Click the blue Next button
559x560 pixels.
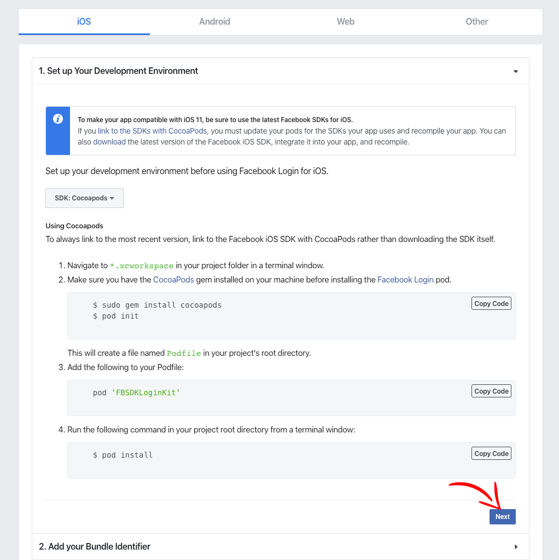coord(502,517)
